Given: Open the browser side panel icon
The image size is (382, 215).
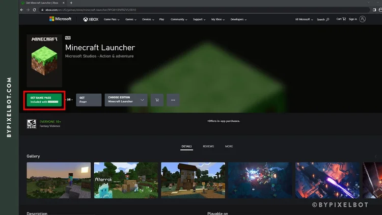Looking at the screenshot, I should (374, 10).
